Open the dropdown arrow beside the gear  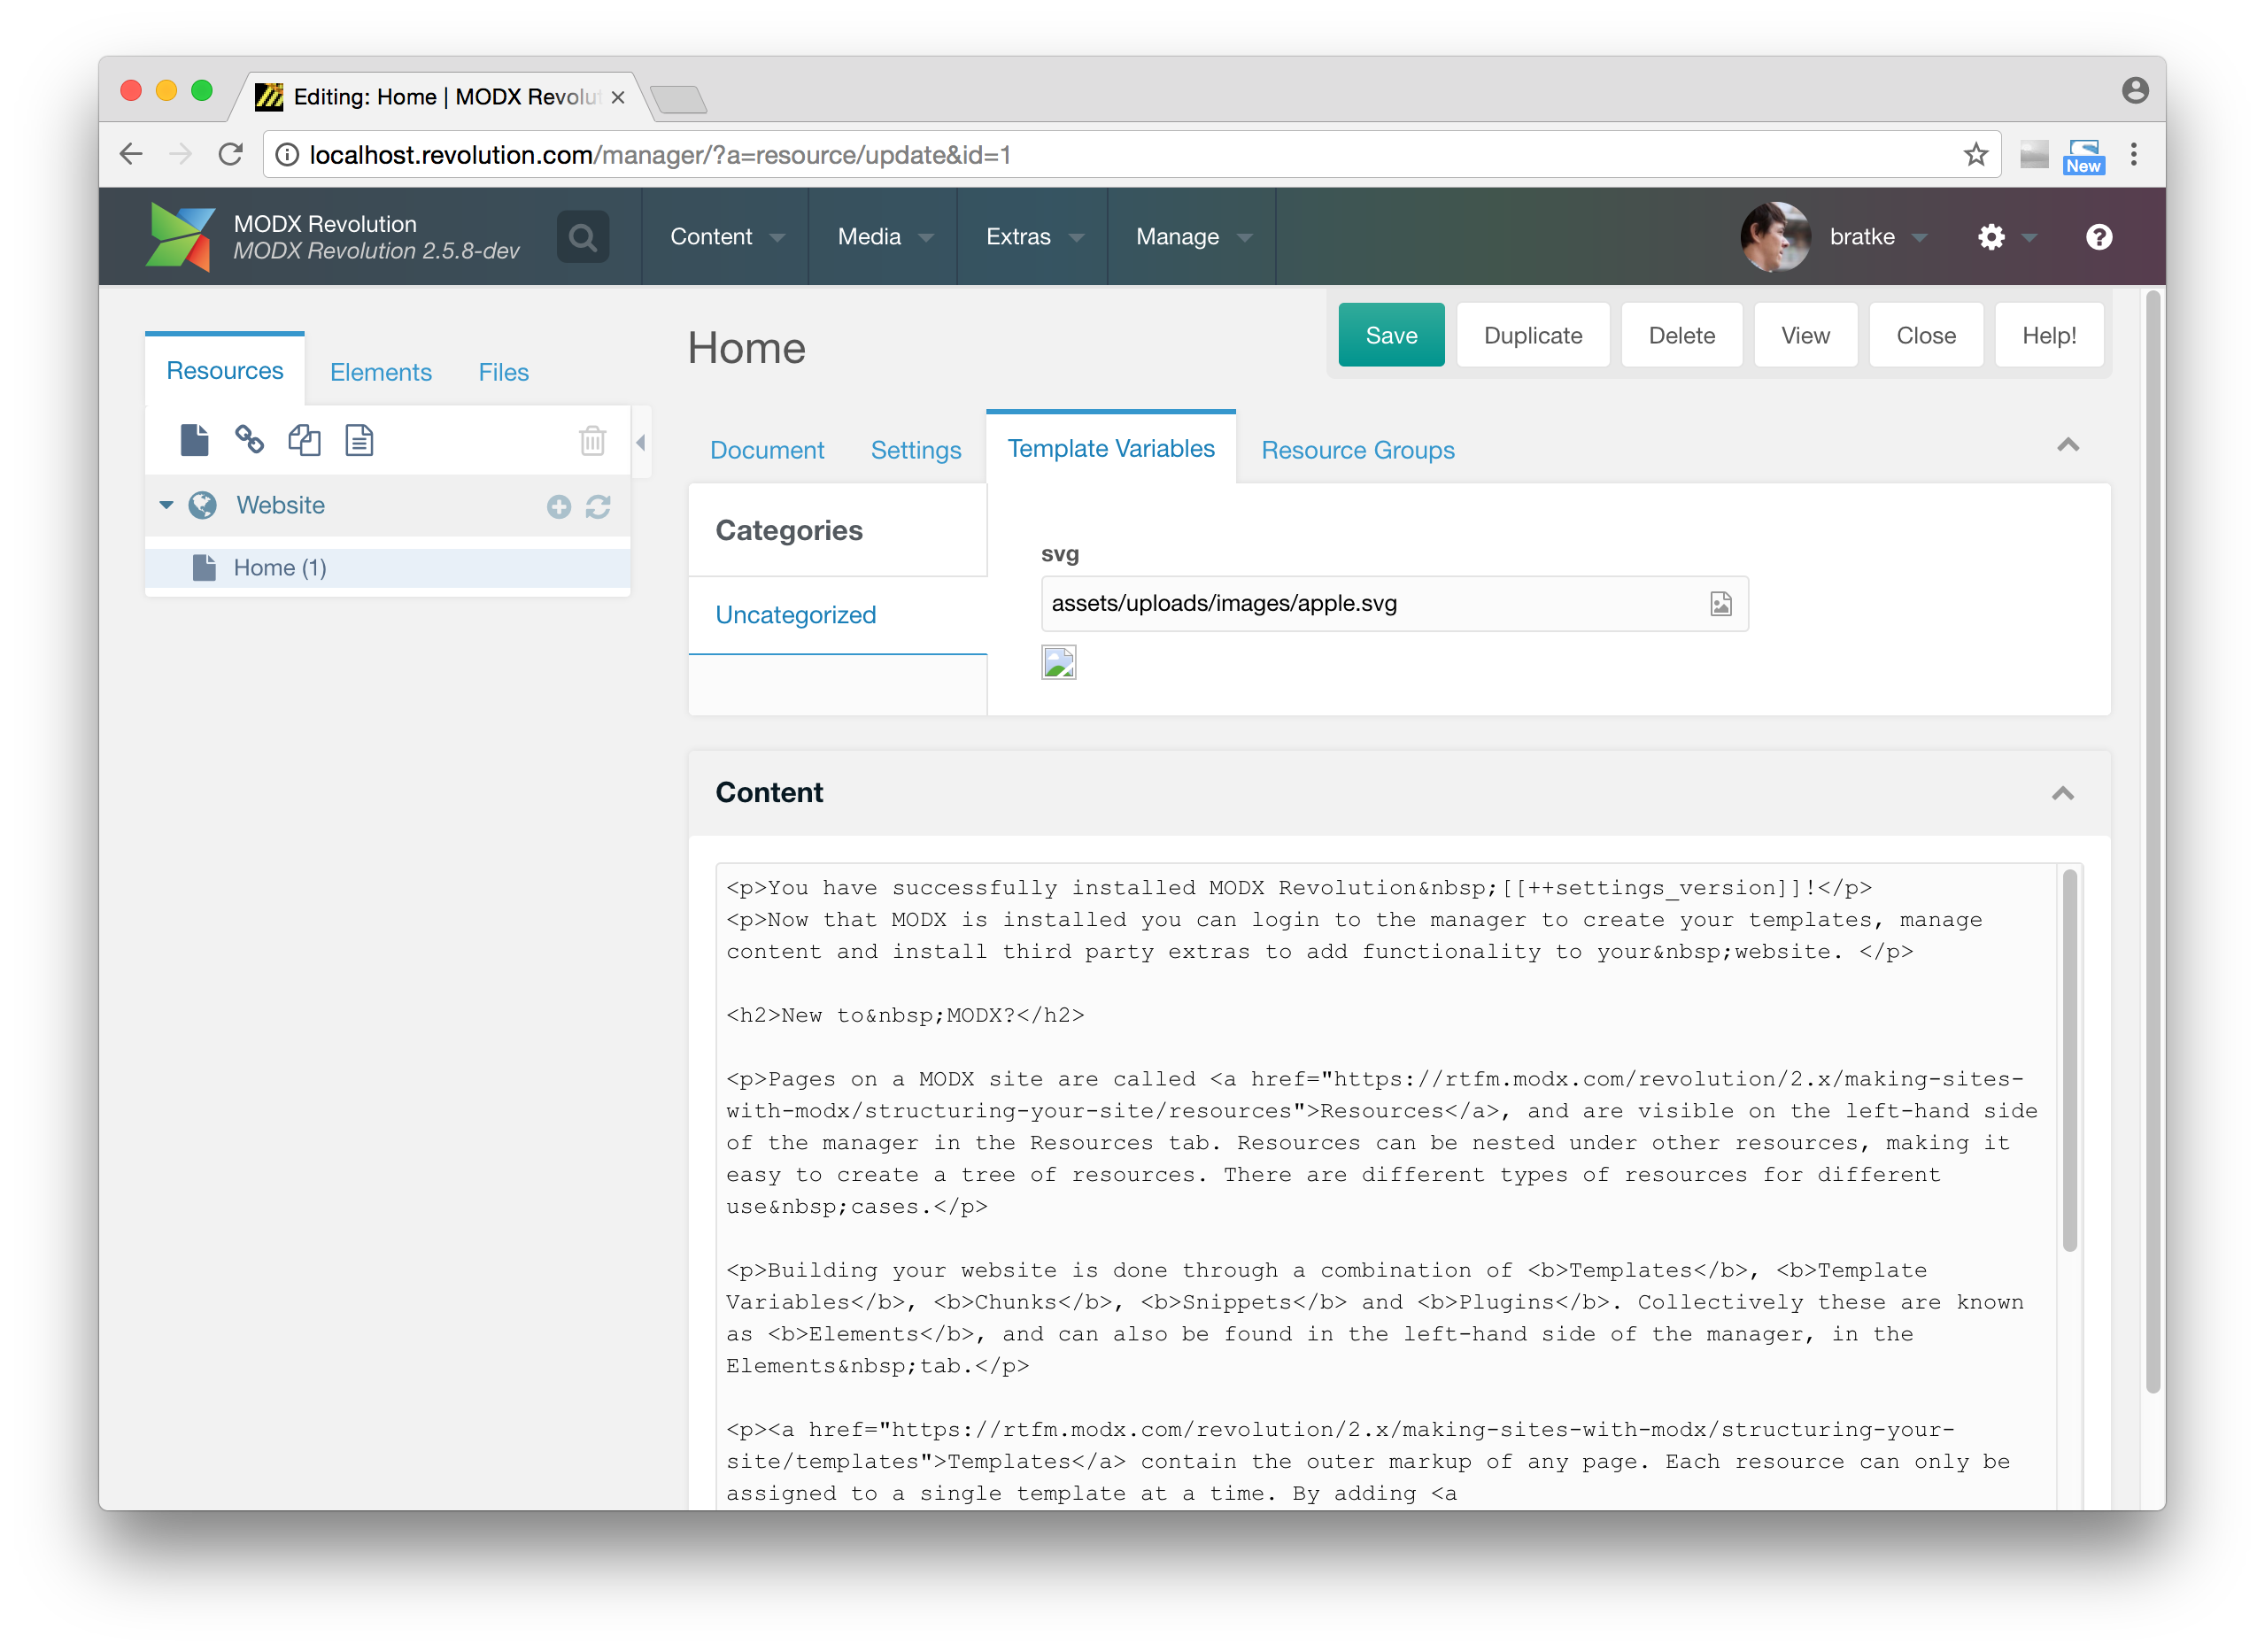pyautogui.click(x=2029, y=238)
